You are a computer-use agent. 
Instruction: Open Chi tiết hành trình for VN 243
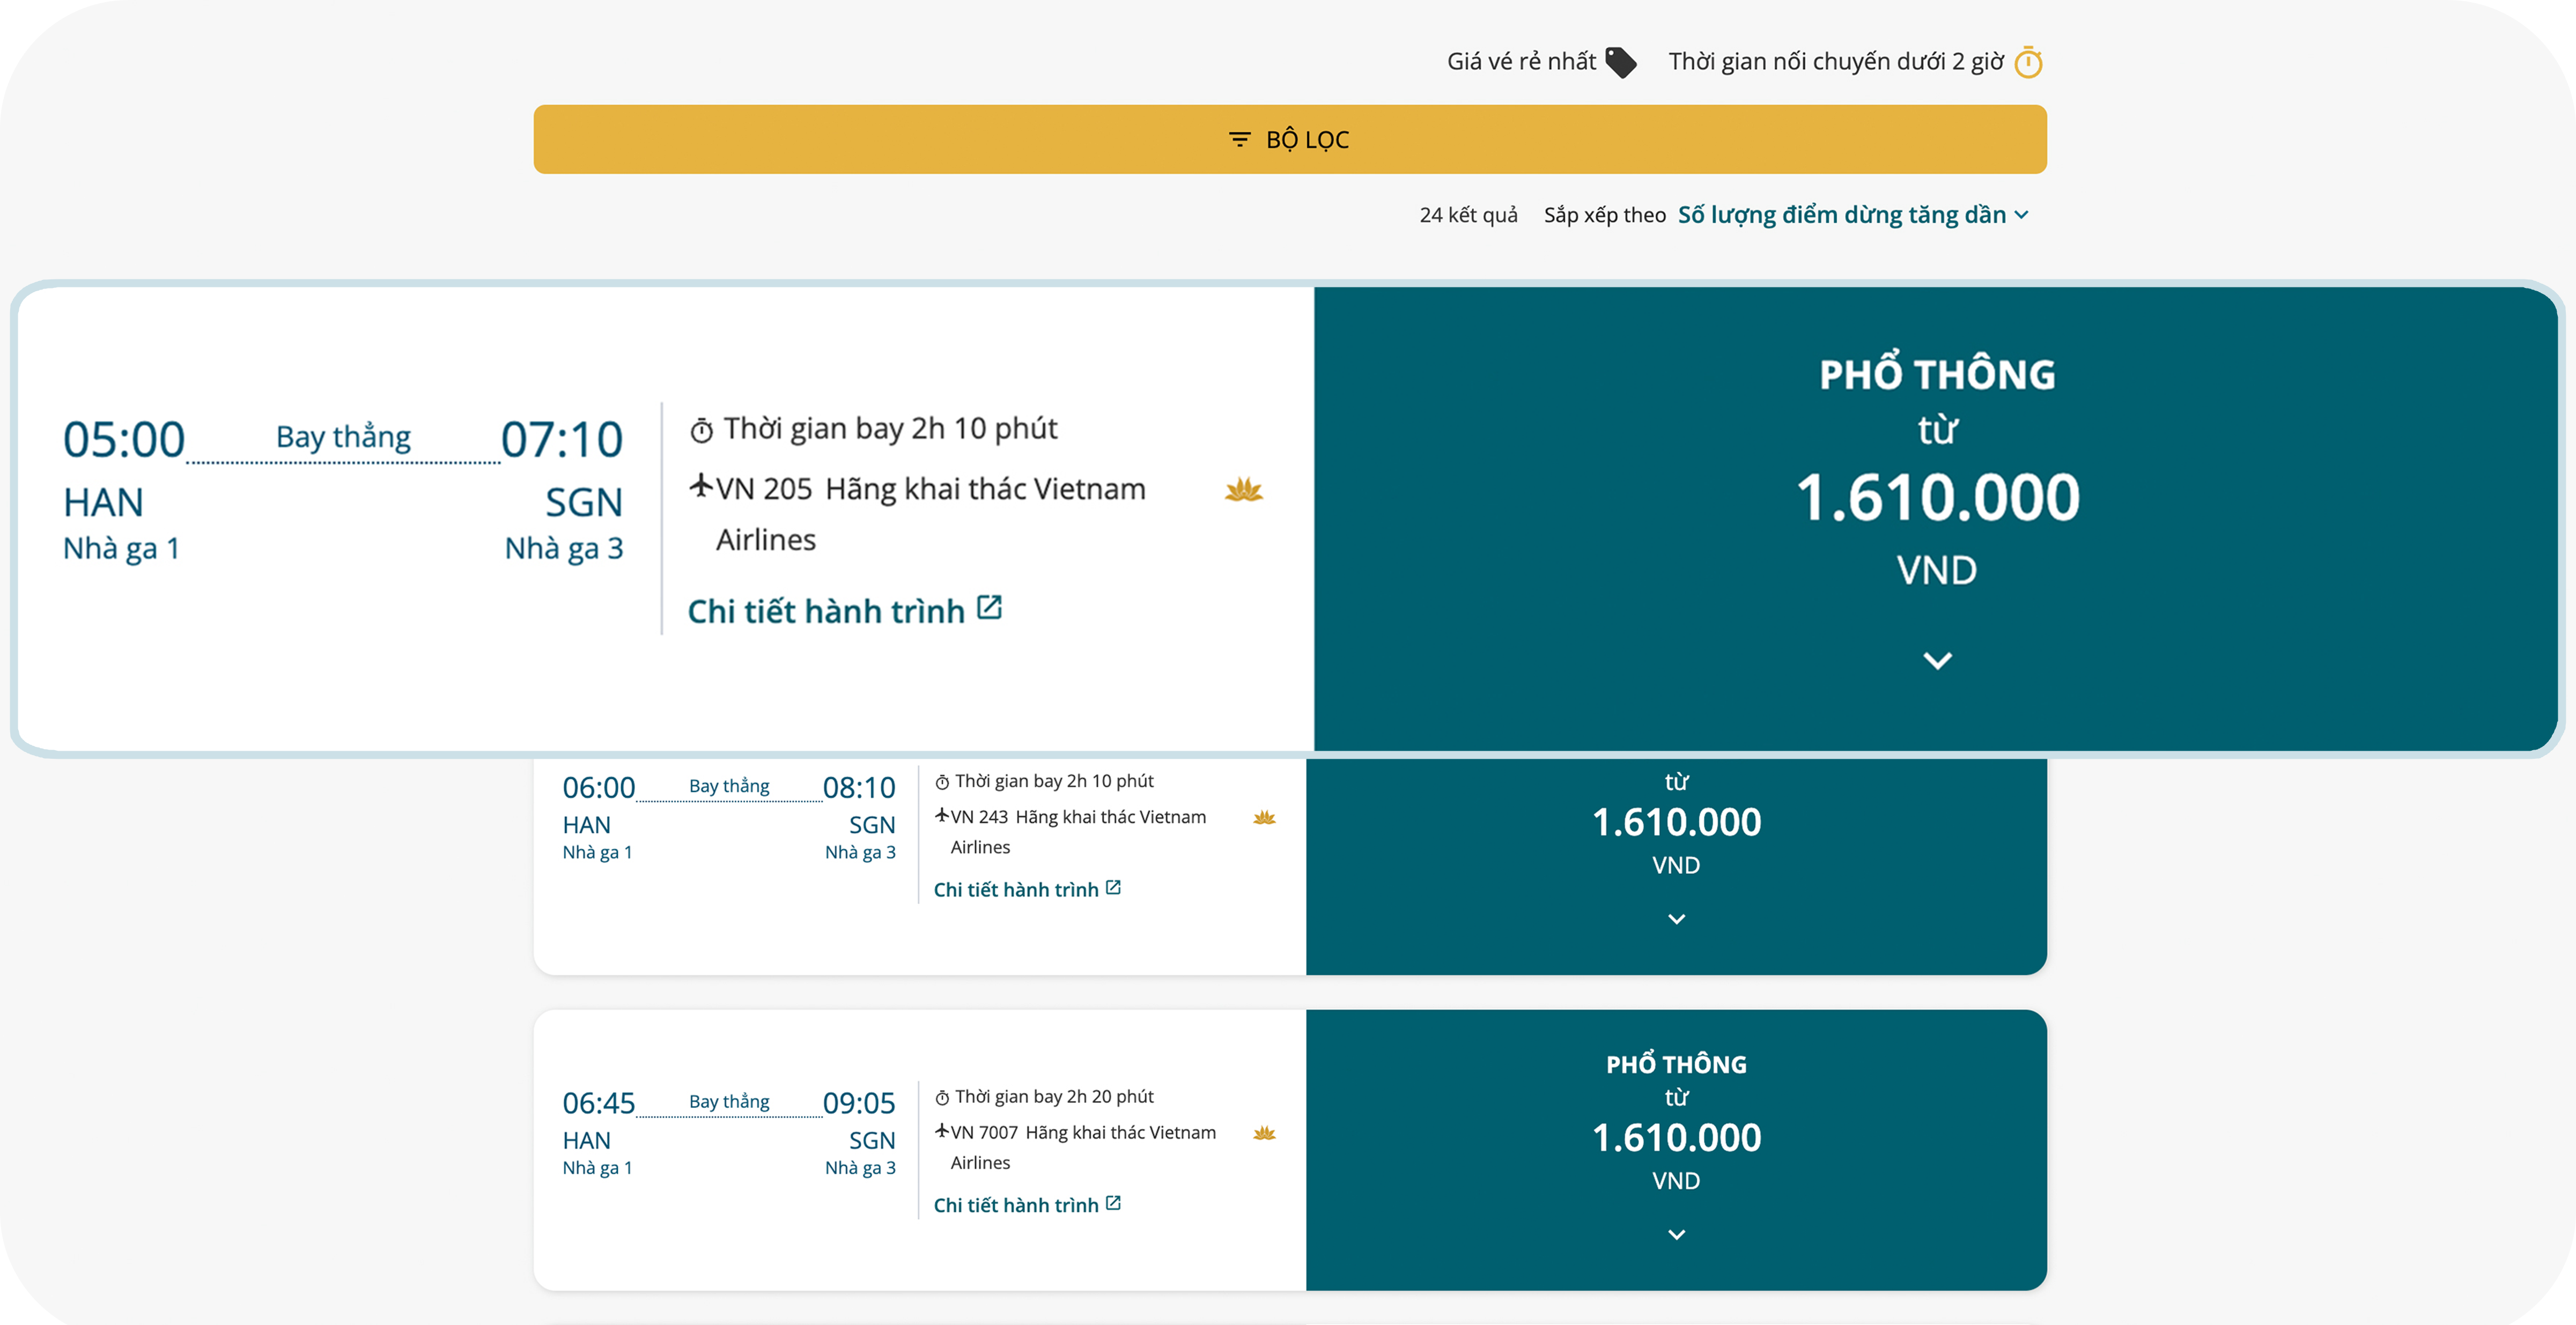[x=1016, y=889]
